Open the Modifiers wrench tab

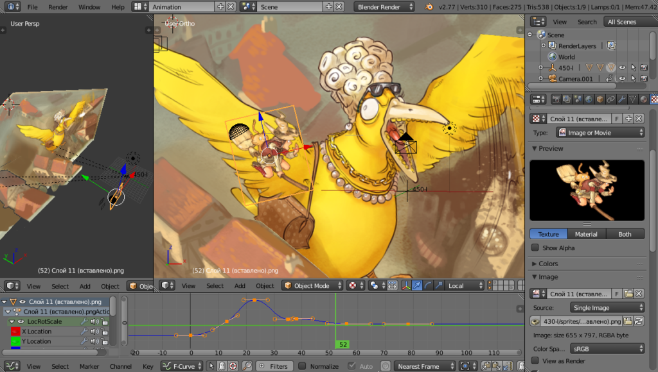[x=621, y=99]
